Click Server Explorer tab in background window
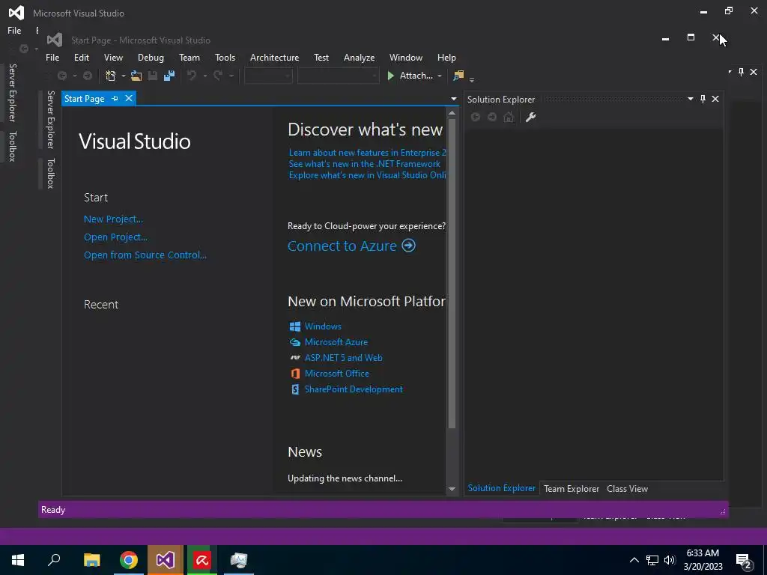This screenshot has width=767, height=575. coord(13,93)
